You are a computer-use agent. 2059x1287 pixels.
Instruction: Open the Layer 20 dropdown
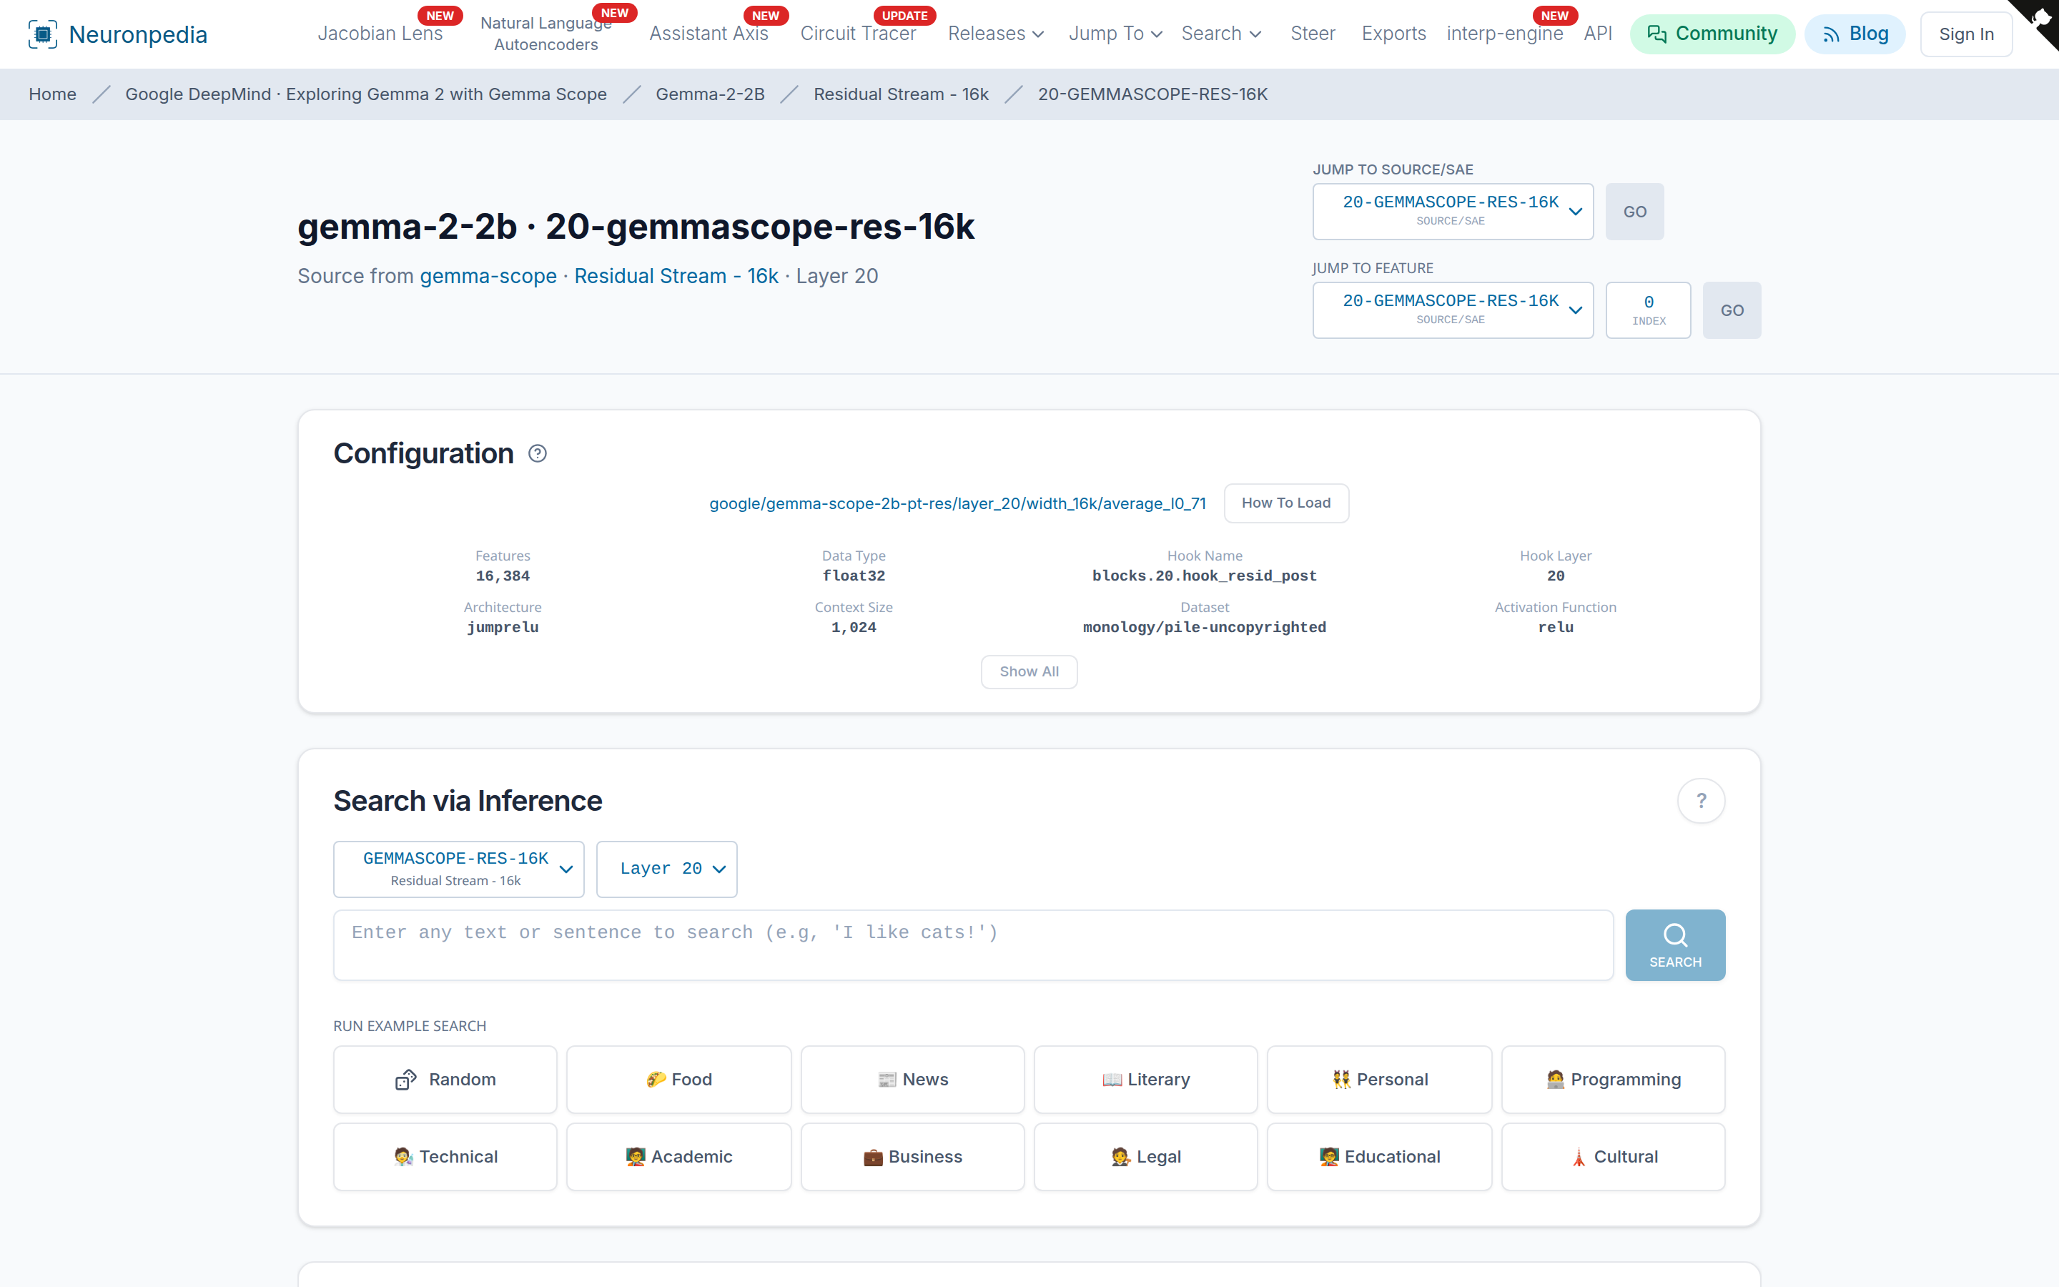(666, 869)
